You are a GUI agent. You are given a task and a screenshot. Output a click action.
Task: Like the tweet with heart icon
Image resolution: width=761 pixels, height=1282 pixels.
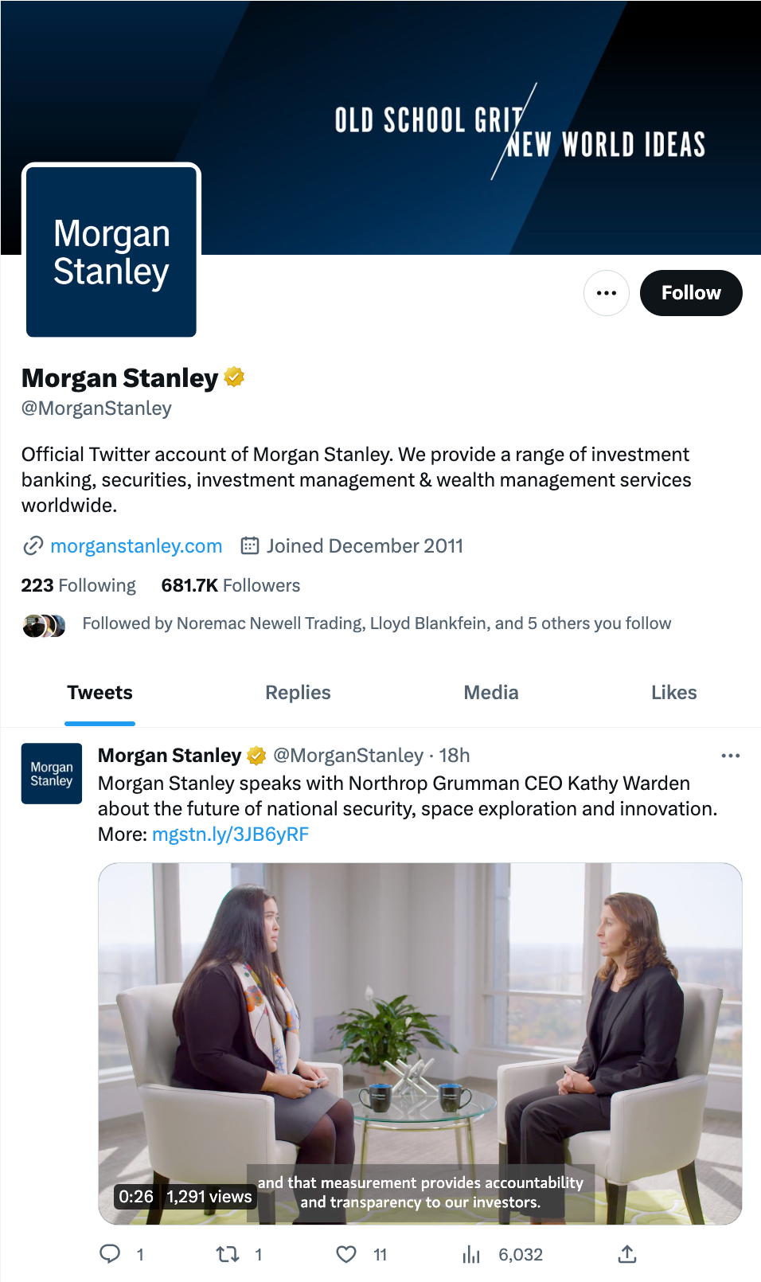(346, 1254)
